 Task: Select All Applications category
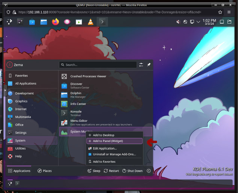tap(32, 84)
